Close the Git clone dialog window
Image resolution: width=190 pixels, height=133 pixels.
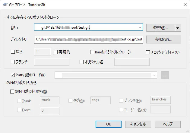click(185, 5)
